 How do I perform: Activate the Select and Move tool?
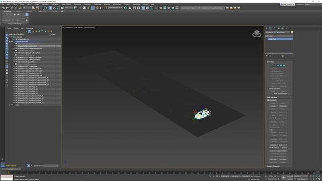coord(50,8)
